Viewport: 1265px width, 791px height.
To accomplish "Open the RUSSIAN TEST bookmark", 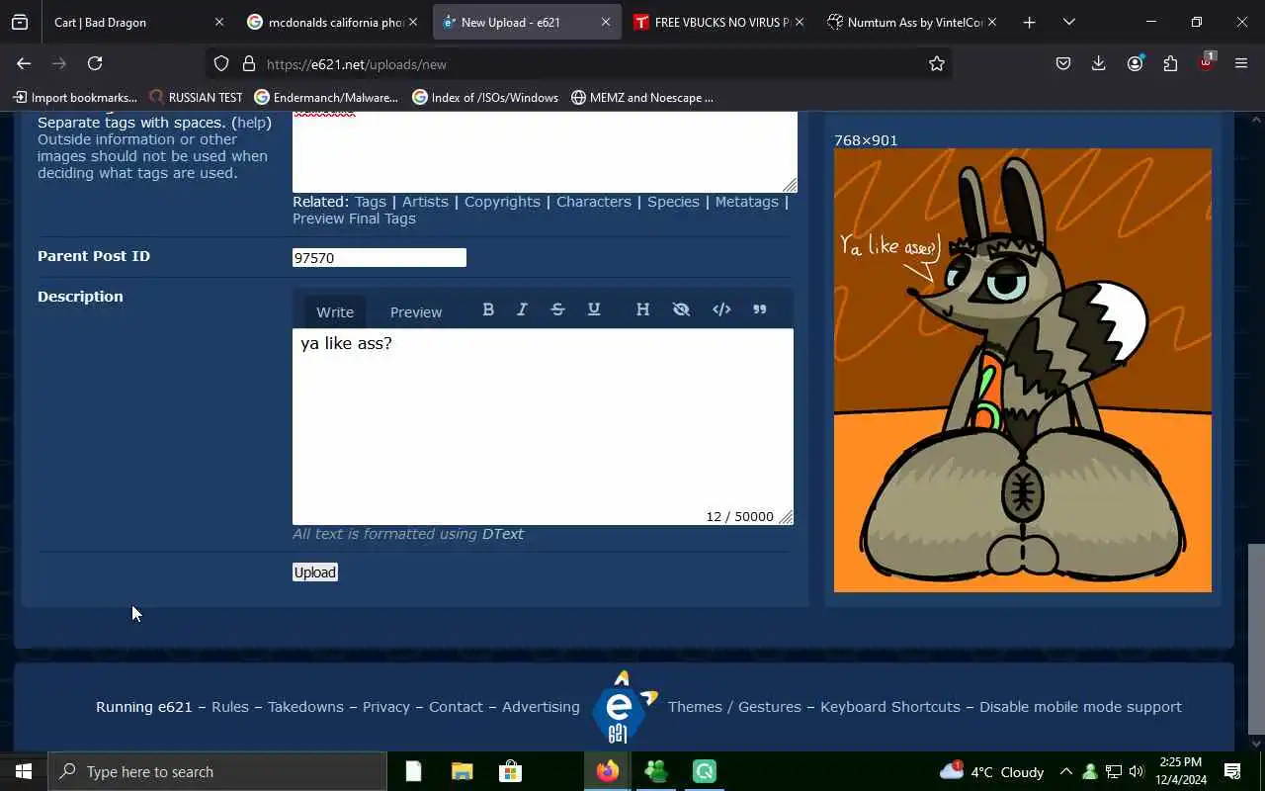I will point(196,98).
